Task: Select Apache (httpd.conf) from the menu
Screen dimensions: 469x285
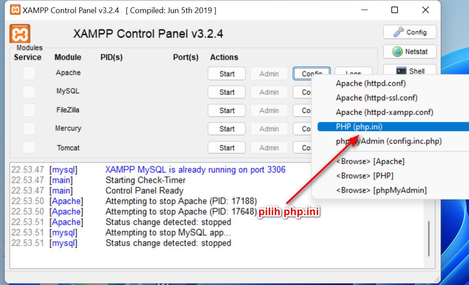Action: pos(370,83)
